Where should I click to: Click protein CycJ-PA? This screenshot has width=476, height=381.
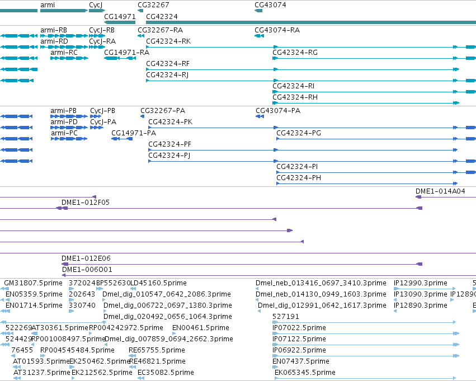pos(103,122)
